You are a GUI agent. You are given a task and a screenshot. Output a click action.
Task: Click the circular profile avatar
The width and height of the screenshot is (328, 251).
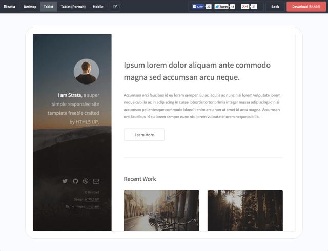86,71
